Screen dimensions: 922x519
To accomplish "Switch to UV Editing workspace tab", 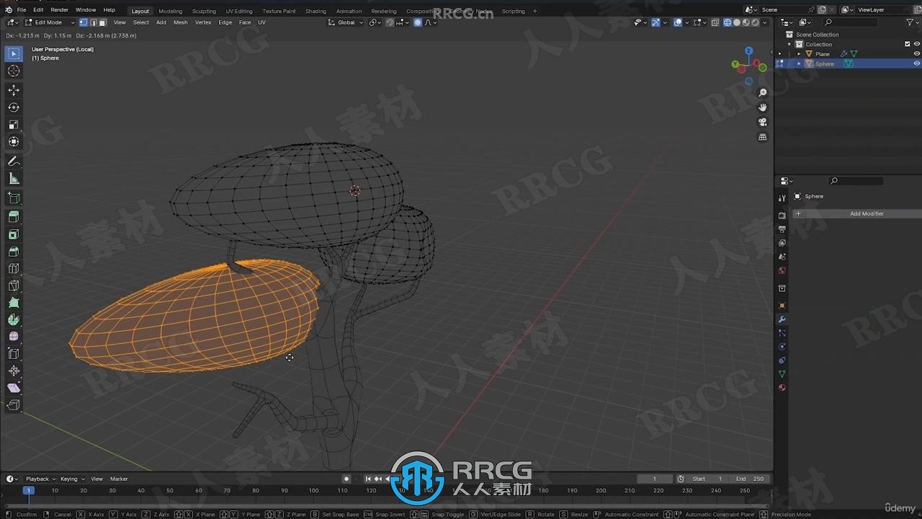I will pos(239,11).
